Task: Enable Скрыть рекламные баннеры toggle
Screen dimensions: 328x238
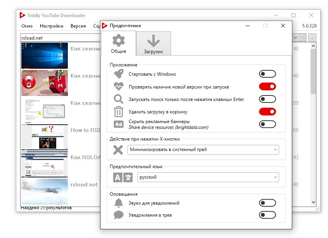Action: [268, 124]
